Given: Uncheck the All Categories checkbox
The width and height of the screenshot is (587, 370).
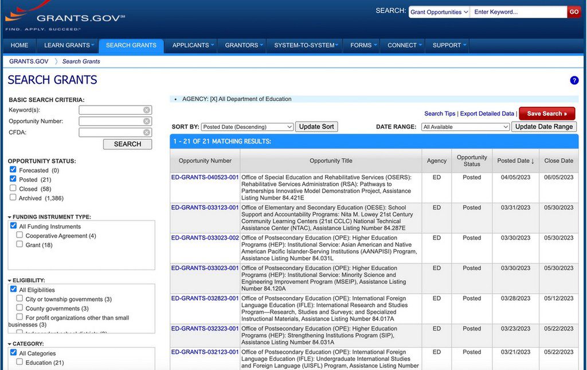Looking at the screenshot, I should (14, 352).
